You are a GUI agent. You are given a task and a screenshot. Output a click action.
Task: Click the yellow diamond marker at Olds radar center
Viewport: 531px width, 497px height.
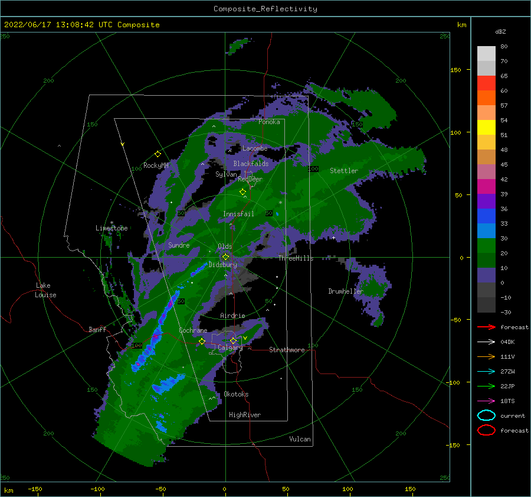pyautogui.click(x=225, y=257)
